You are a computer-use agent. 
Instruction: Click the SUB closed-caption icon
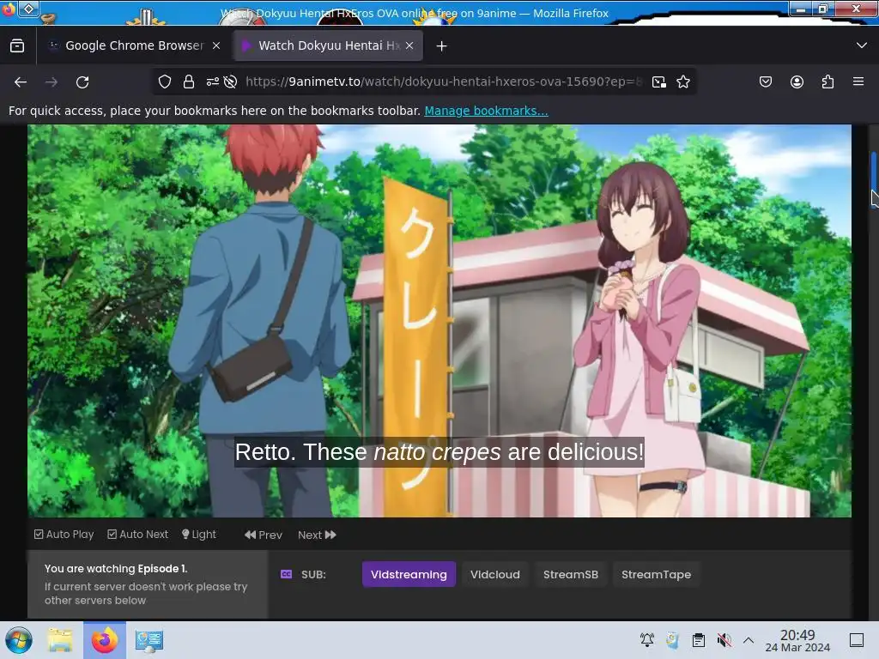click(287, 574)
